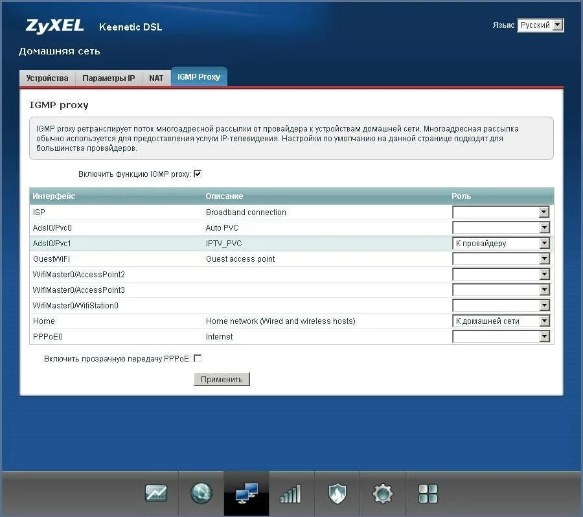Switch to the Параметры IP tab
The height and width of the screenshot is (517, 583).
(109, 78)
